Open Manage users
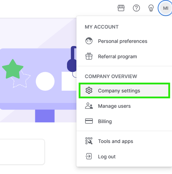Image resolution: width=172 pixels, height=174 pixels. [x=124, y=106]
